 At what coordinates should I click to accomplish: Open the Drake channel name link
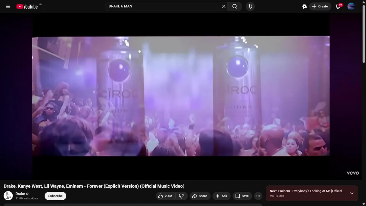pos(20,194)
